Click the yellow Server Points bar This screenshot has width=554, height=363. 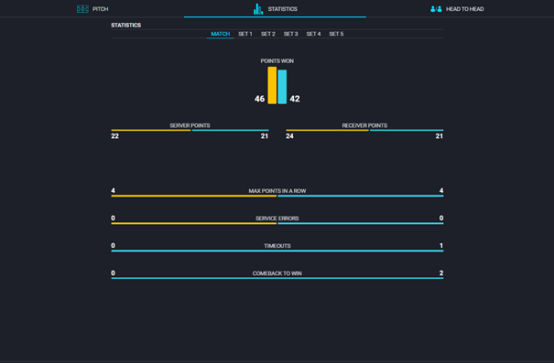click(151, 130)
